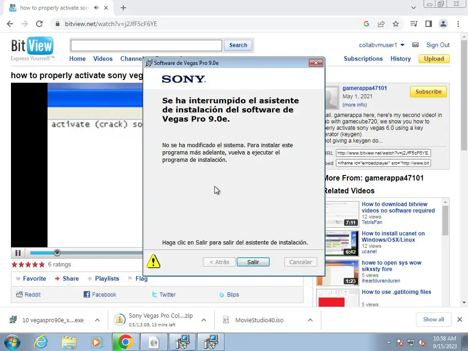Image resolution: width=468 pixels, height=351 pixels.
Task: Click the iheartduranduran uploader link
Action: (381, 281)
